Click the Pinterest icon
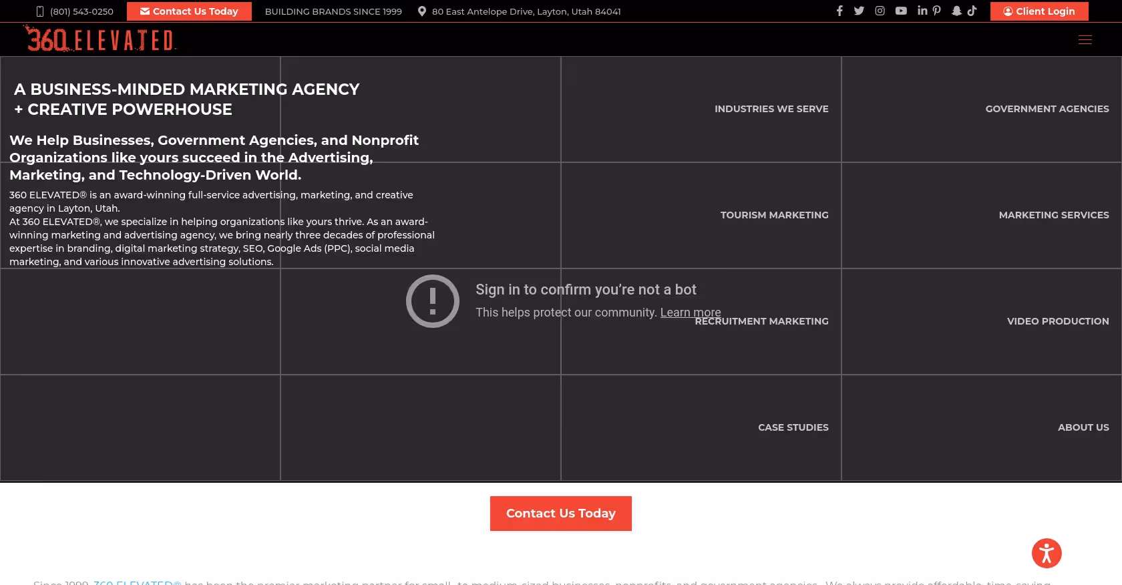 pos(936,11)
